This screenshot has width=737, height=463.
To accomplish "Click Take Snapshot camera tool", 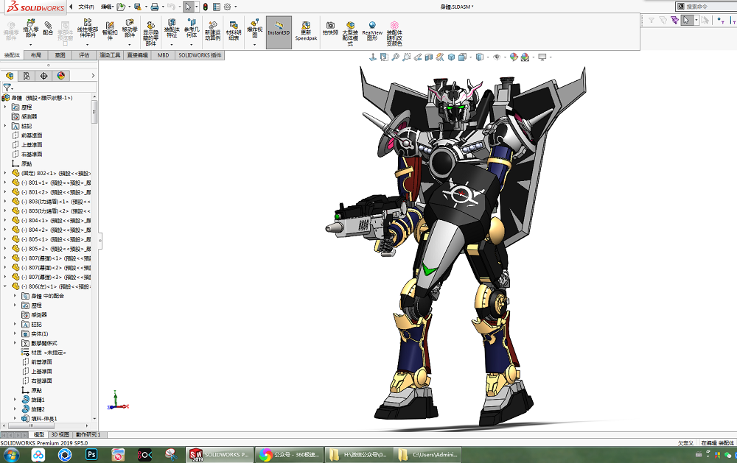I will click(x=330, y=29).
